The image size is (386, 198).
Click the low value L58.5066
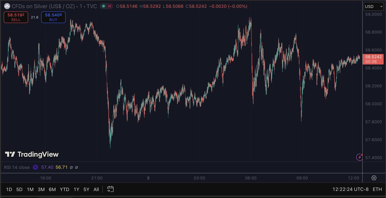(173, 6)
